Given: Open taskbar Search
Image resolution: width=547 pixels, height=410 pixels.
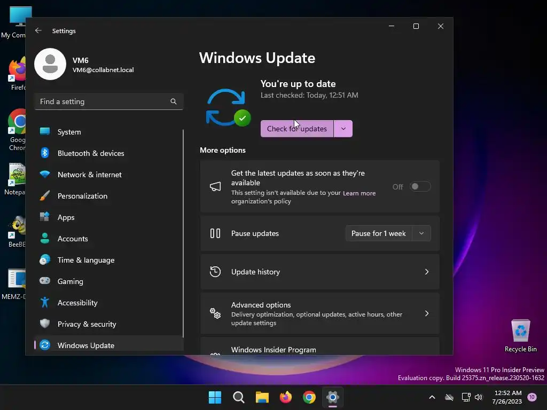Looking at the screenshot, I should click(239, 397).
